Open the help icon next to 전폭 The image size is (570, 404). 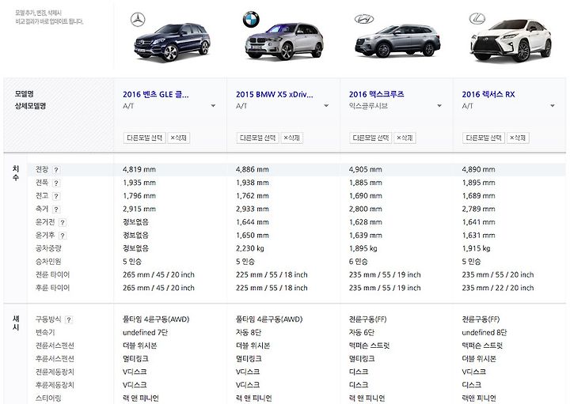click(x=56, y=183)
